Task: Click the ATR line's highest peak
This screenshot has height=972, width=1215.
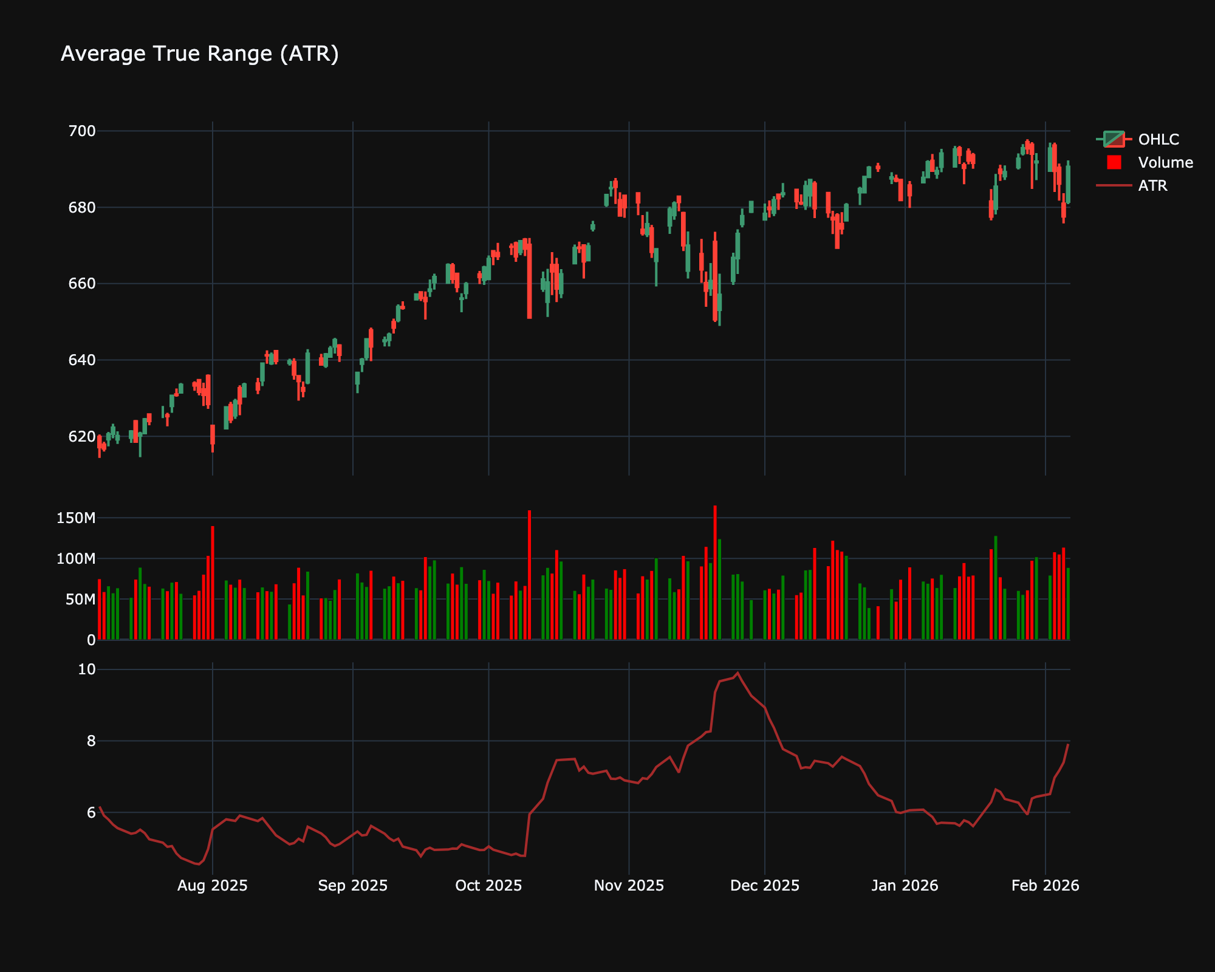Action: (x=738, y=673)
